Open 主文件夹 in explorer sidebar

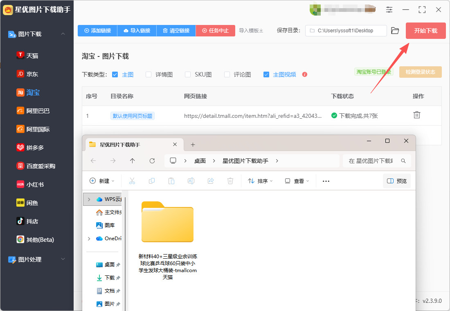(x=108, y=212)
